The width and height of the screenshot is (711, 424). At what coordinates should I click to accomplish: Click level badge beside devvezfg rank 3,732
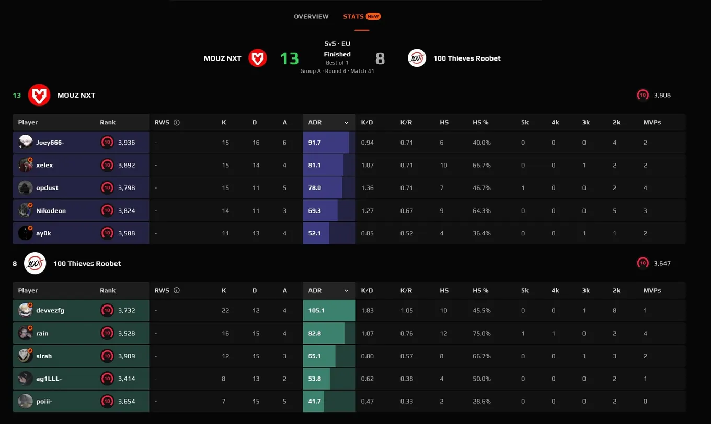[x=107, y=310]
